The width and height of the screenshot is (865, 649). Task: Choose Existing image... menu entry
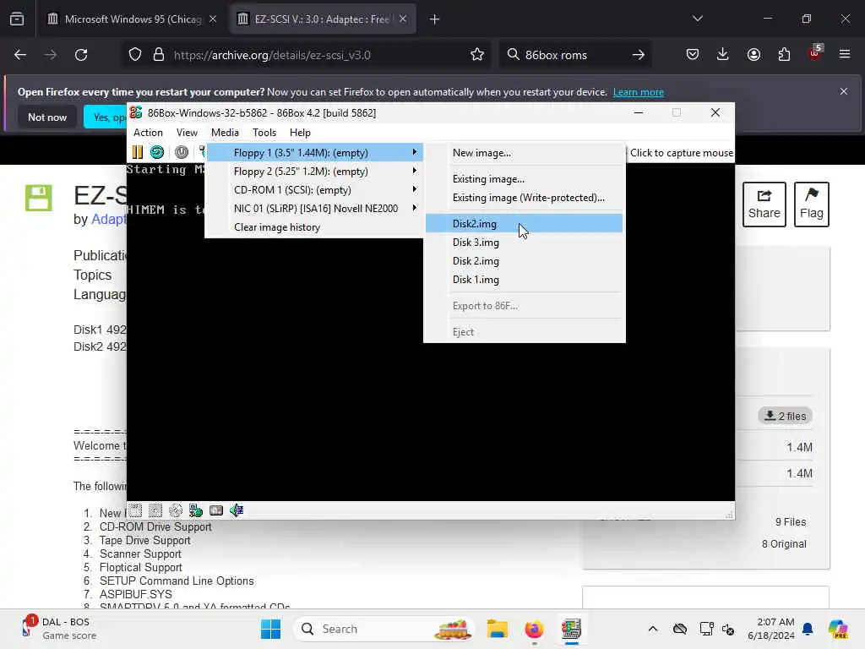524,179
